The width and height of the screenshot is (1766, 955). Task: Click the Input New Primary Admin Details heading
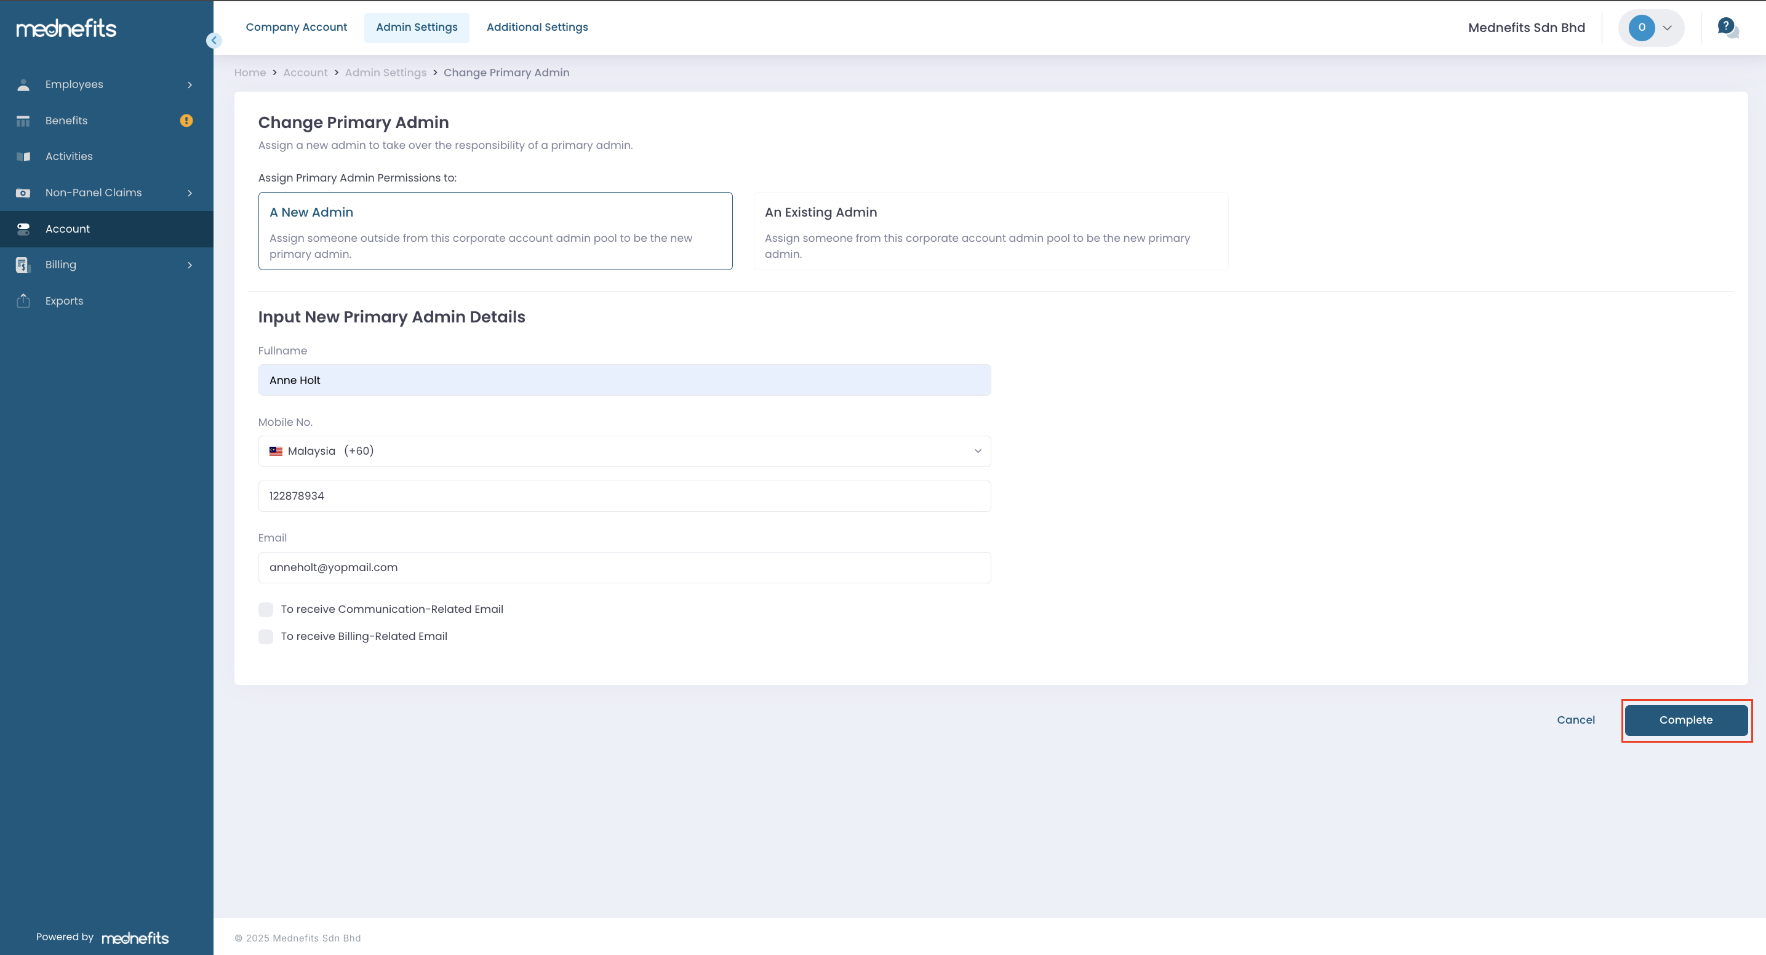(391, 317)
